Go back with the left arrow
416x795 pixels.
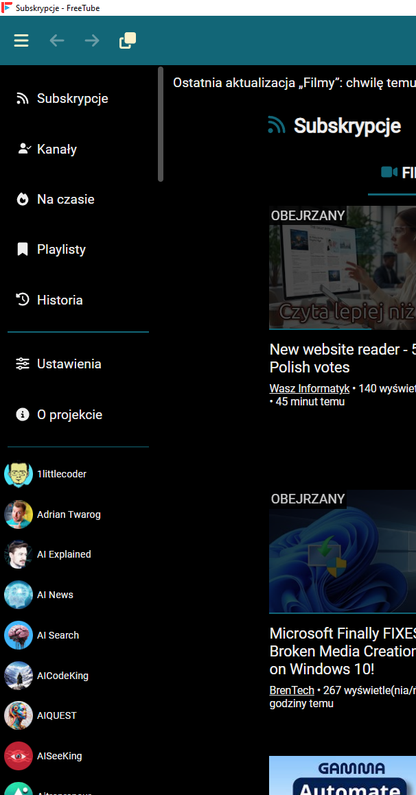(57, 40)
